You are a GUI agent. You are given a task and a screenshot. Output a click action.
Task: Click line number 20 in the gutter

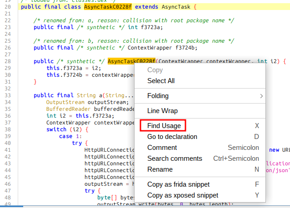[x=7, y=8]
